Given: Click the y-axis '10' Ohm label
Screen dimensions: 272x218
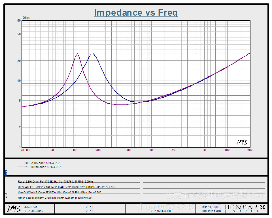Looking at the screenshot, I should 19,81.
